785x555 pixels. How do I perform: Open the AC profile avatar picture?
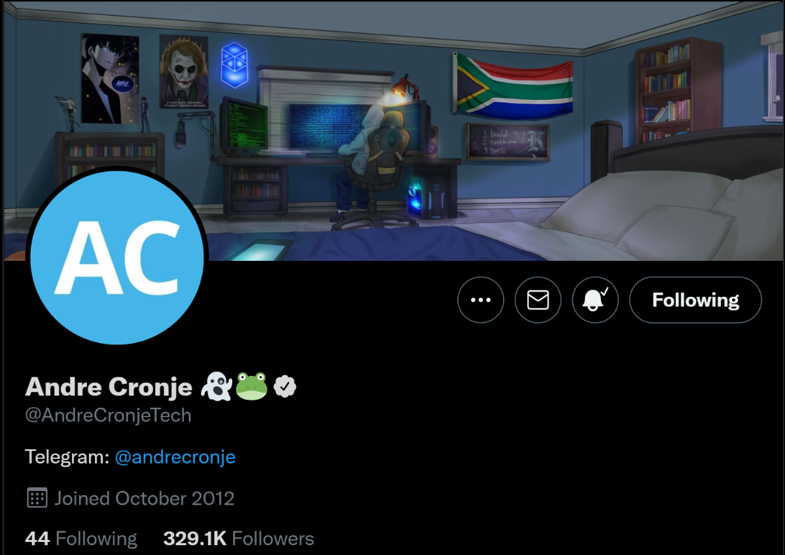(117, 258)
